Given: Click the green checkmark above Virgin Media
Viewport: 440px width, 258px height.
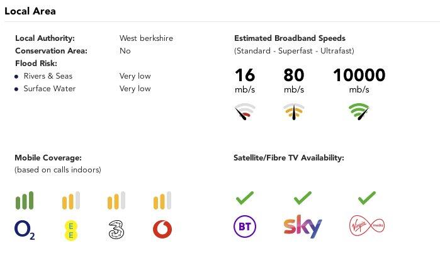Looking at the screenshot, I should (x=366, y=199).
